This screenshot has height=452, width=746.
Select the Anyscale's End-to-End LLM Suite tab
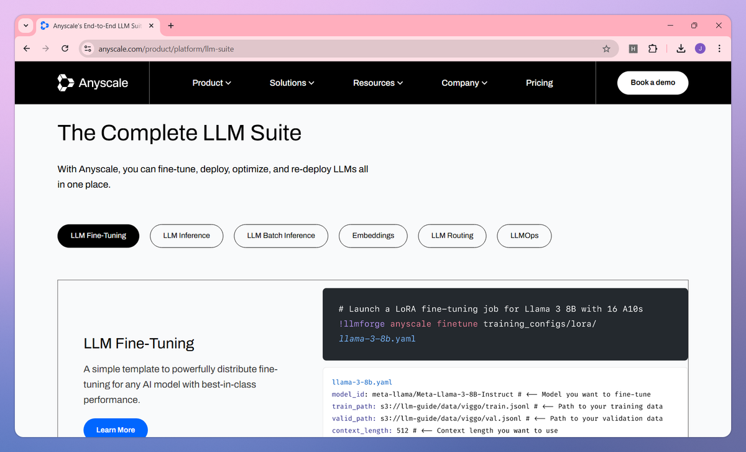point(97,25)
